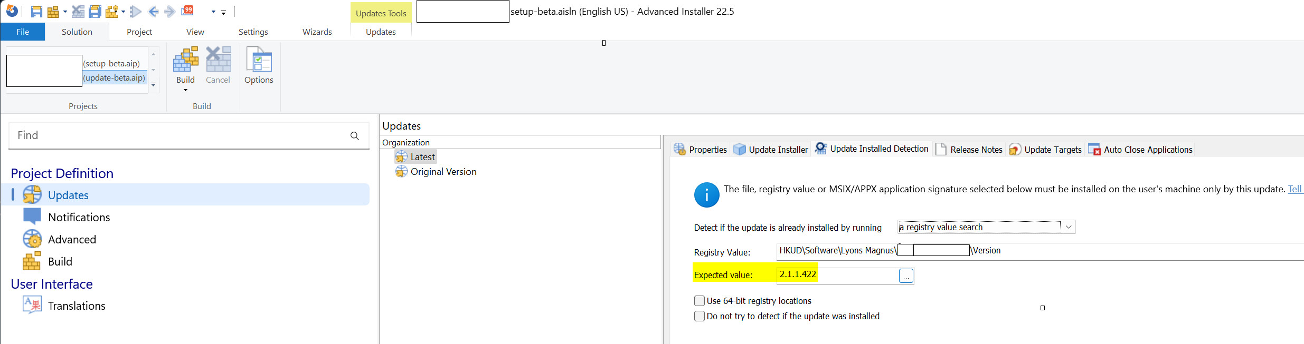Screen dimensions: 1304x344
Task: Open Notifications in Project Definition list
Action: 79,217
